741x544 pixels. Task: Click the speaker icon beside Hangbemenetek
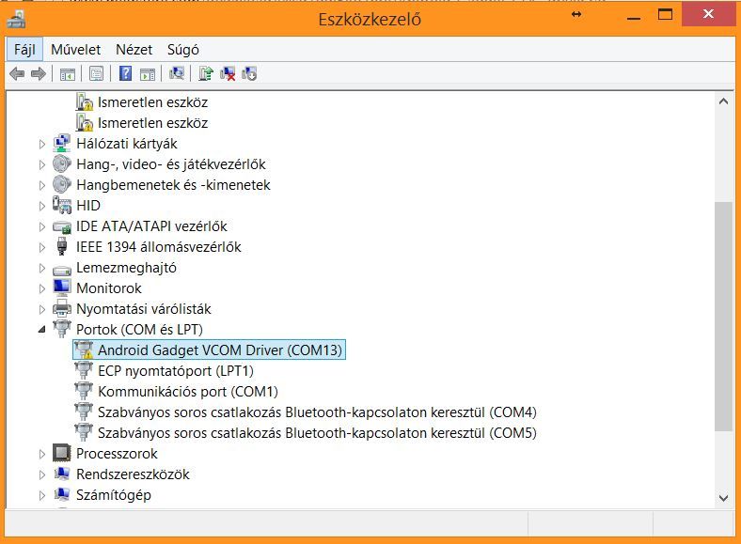(62, 184)
